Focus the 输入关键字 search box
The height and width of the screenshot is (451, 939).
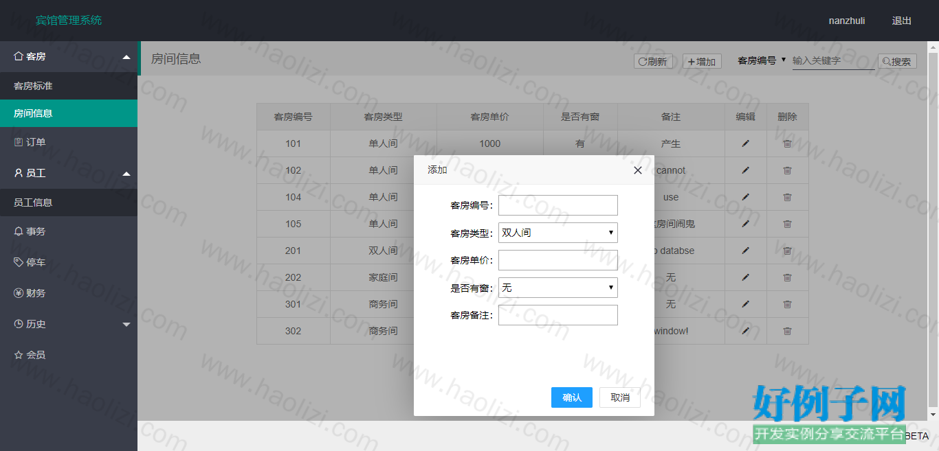[834, 60]
